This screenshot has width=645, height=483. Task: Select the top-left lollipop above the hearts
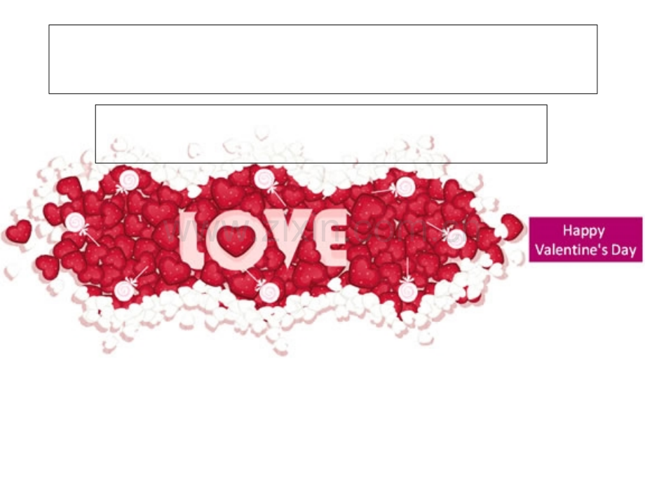130,181
